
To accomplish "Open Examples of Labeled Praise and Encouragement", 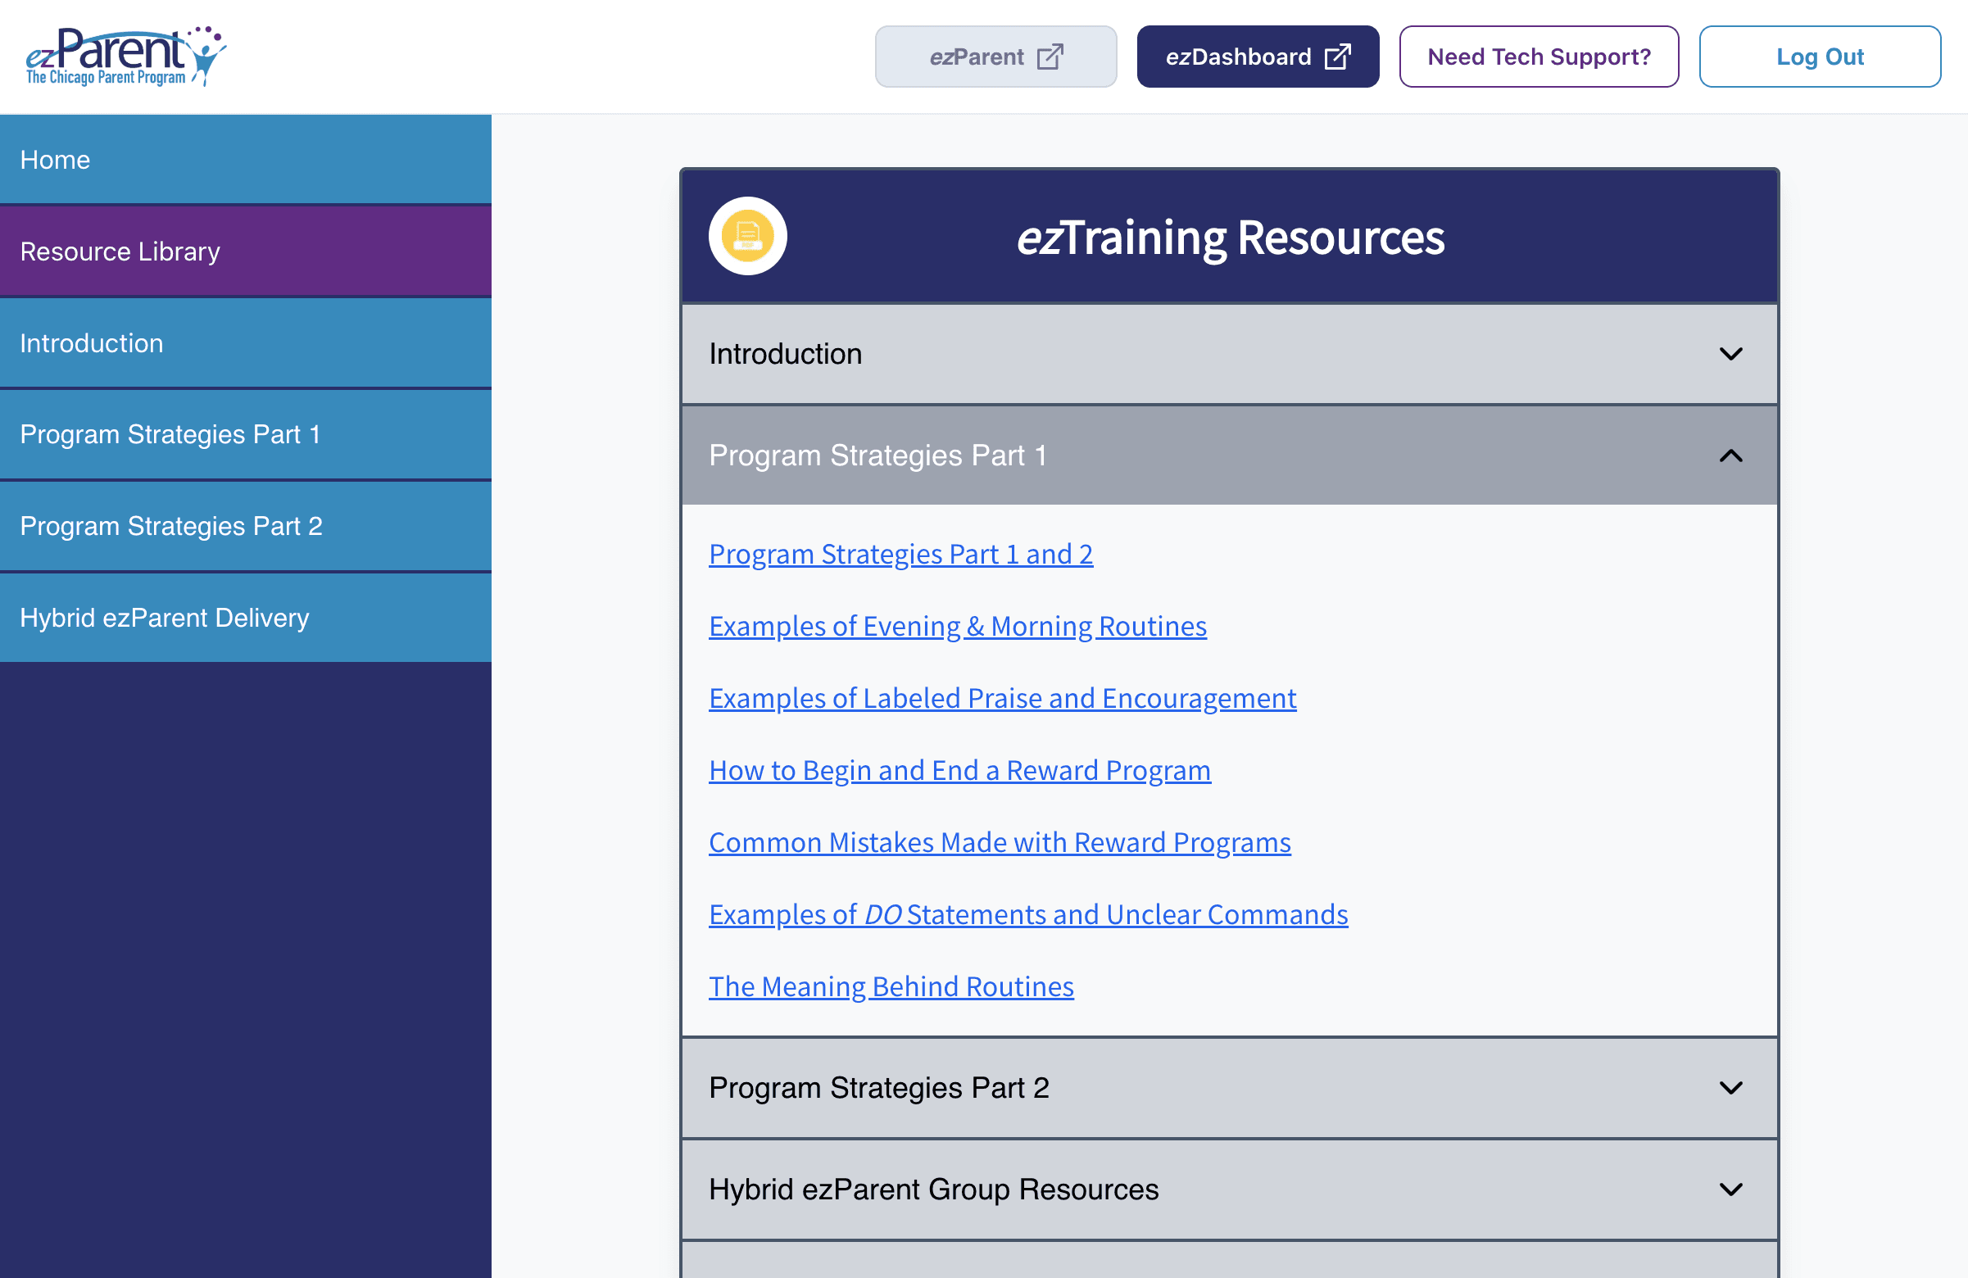I will tap(1002, 698).
